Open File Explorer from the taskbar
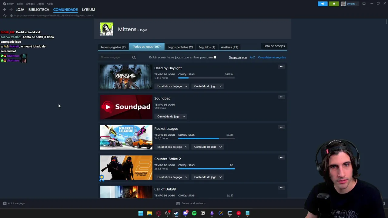The image size is (388, 218). (x=150, y=213)
